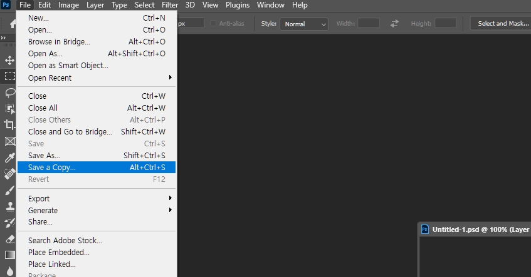Choose New... from the File menu
The image size is (531, 277).
97,18
